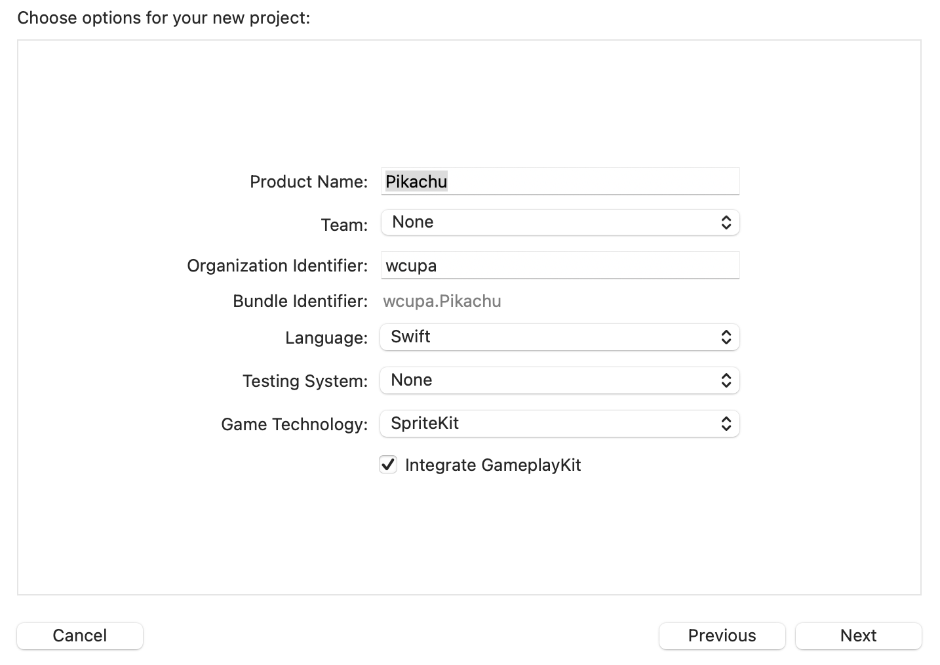This screenshot has width=940, height=665.
Task: Click the "Game Technology:" label
Action: click(294, 424)
